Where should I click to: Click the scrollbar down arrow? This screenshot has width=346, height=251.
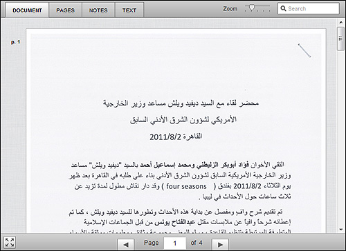[x=340, y=230]
